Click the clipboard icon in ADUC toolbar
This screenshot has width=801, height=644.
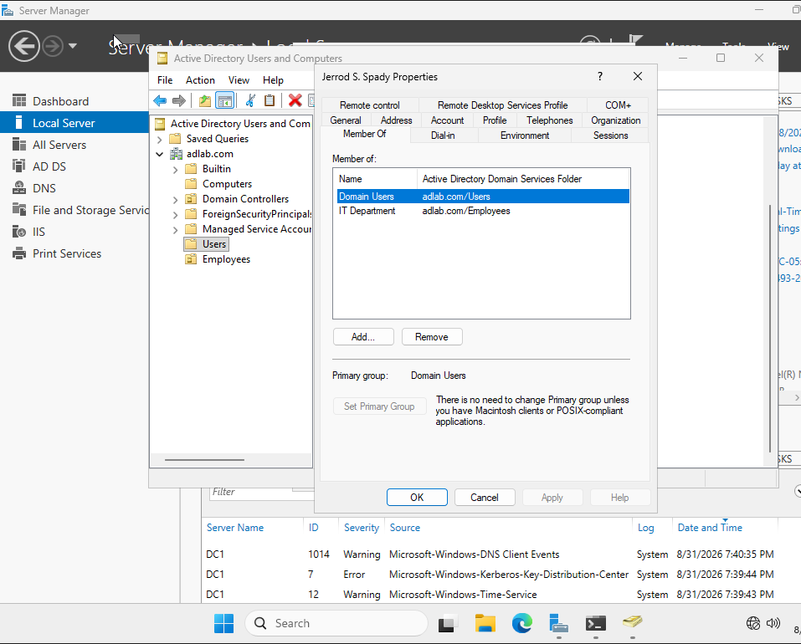(270, 100)
